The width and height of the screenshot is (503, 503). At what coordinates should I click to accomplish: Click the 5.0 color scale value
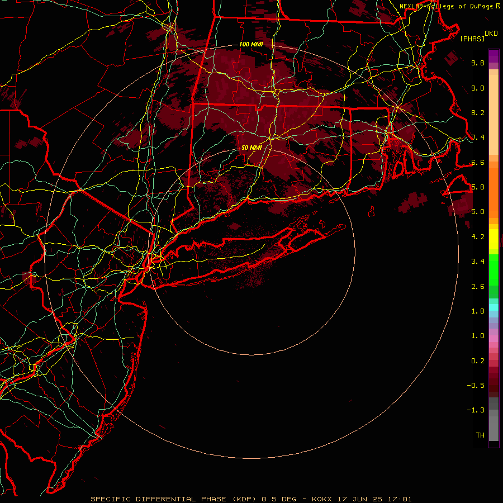tap(478, 212)
